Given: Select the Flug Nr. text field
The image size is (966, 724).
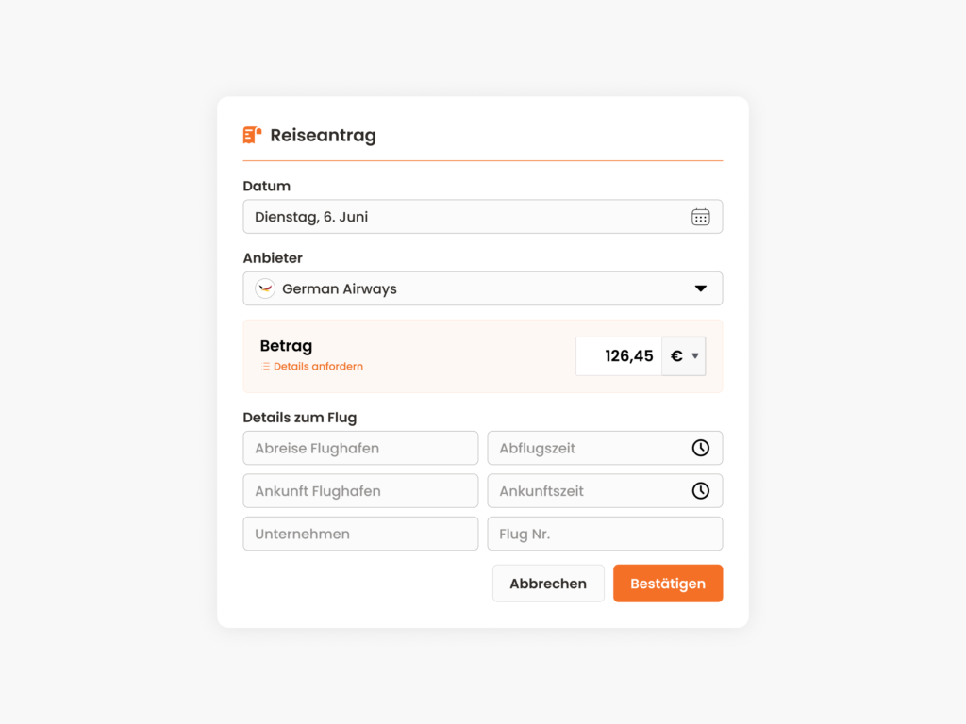Looking at the screenshot, I should click(605, 534).
